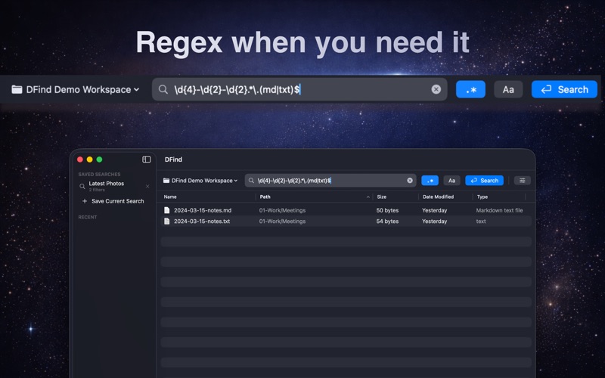Clear the DFind window search field
This screenshot has width=605, height=378.
(x=410, y=181)
